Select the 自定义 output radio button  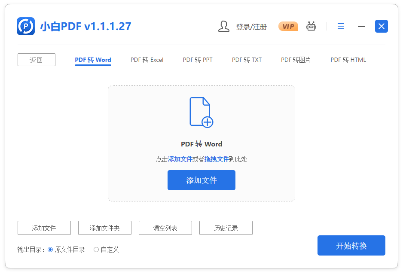96,250
